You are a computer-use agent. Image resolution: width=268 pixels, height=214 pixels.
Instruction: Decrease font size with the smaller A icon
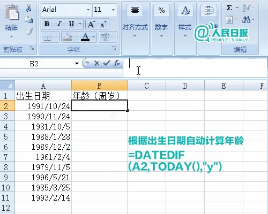pos(103,24)
